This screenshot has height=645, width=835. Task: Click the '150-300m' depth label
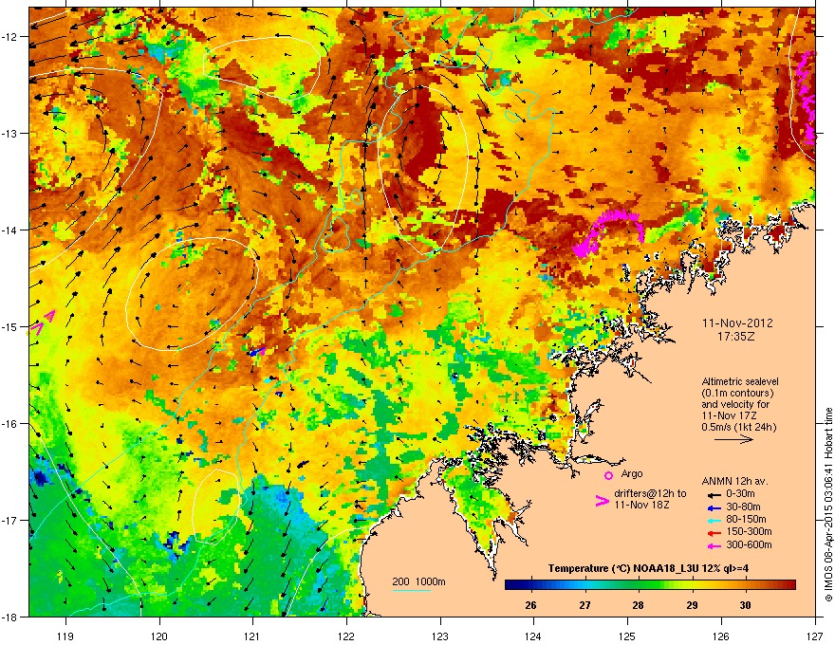coord(749,531)
